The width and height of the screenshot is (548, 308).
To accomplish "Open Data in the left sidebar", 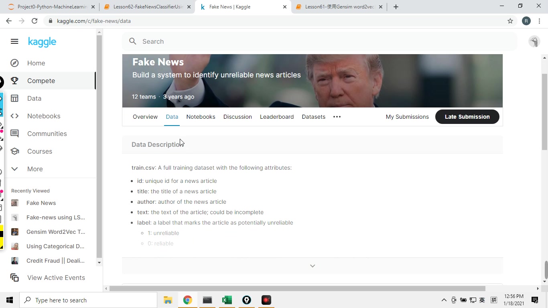I will click(x=34, y=98).
